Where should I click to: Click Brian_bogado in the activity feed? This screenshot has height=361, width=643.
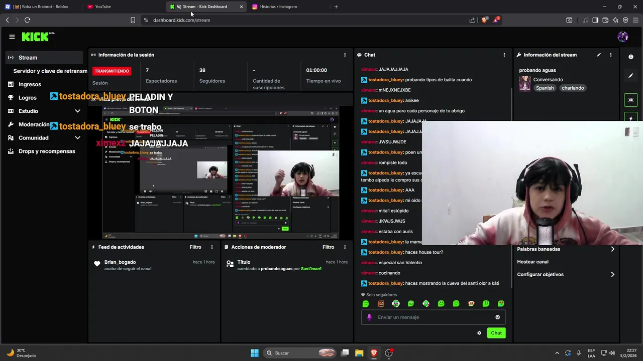(120, 262)
